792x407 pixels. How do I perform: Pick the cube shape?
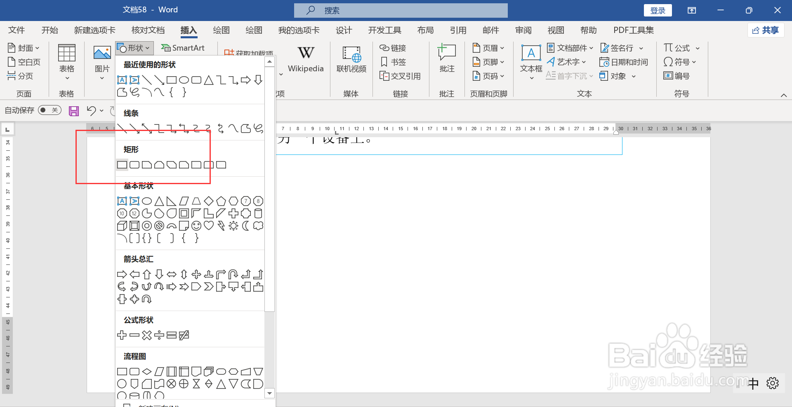122,226
